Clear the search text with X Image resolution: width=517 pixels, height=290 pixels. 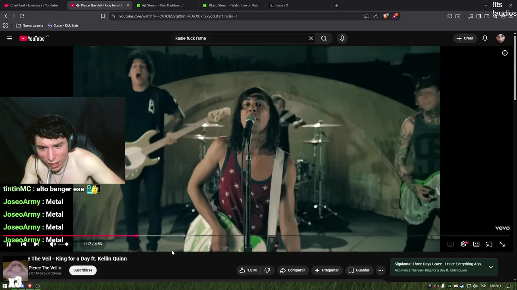coord(311,38)
